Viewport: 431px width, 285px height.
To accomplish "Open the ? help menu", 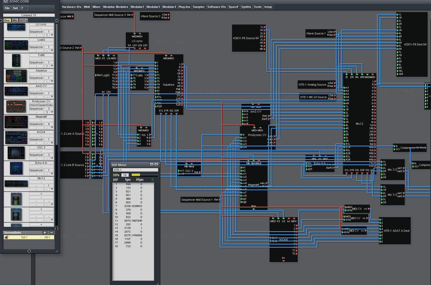I will (24, 8).
